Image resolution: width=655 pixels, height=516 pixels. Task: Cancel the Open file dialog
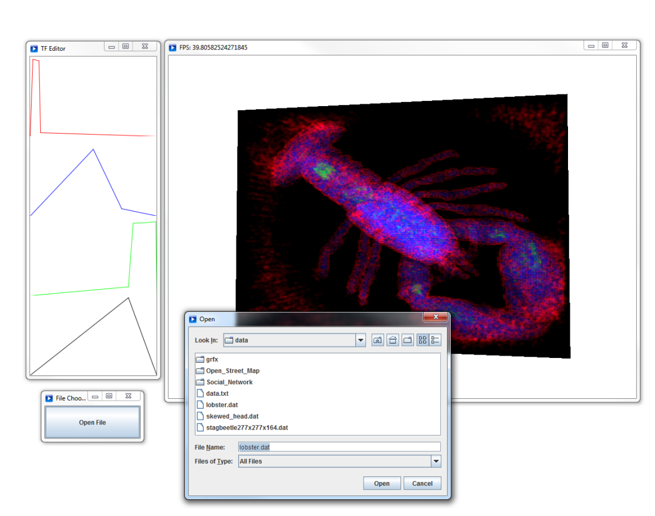coord(422,483)
